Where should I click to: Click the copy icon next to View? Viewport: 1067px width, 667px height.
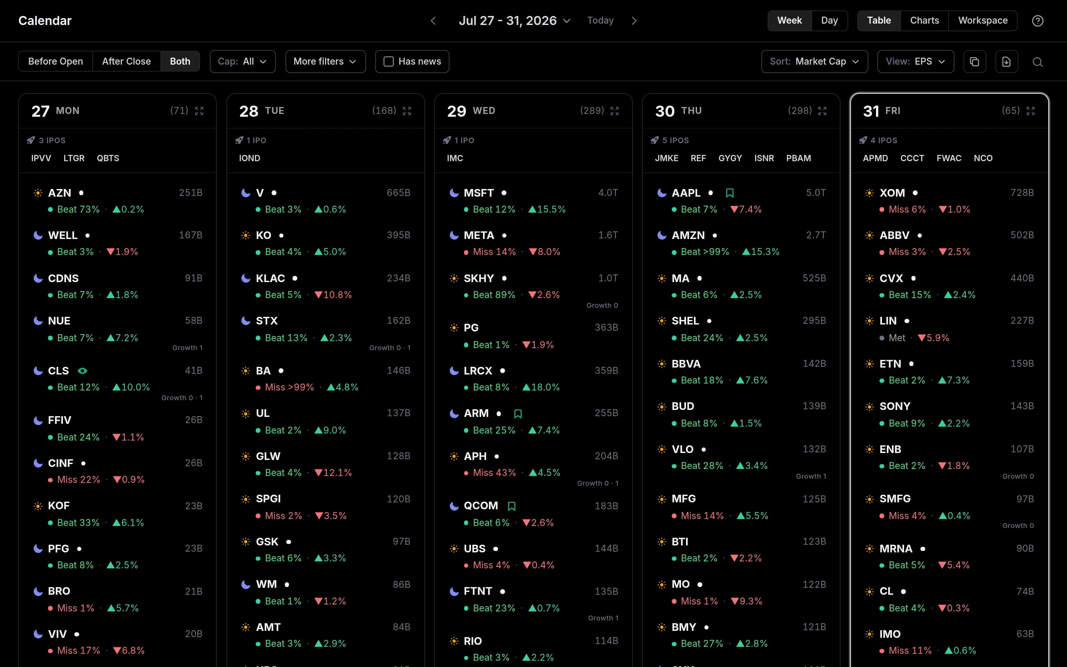click(x=974, y=62)
